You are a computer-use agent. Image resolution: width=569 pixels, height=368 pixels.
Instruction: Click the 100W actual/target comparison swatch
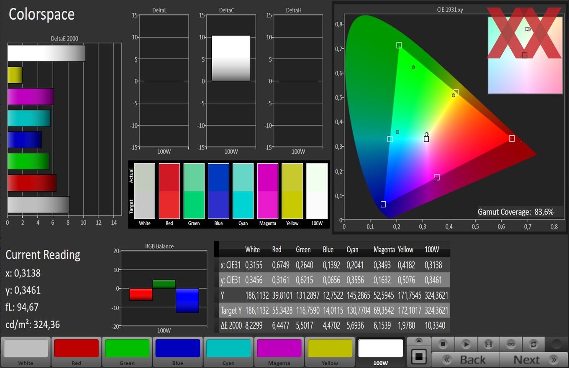[317, 191]
